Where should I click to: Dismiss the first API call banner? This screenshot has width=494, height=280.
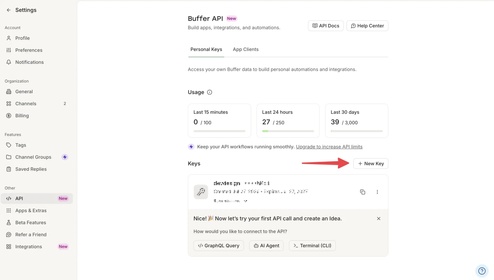tap(379, 219)
